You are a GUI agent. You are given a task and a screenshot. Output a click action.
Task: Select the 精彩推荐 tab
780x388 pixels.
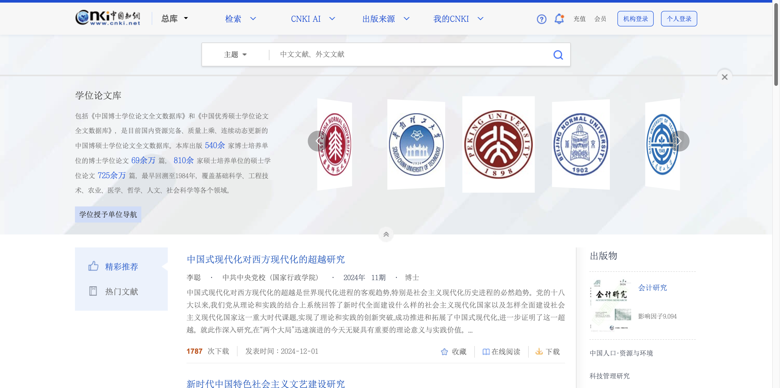point(121,267)
